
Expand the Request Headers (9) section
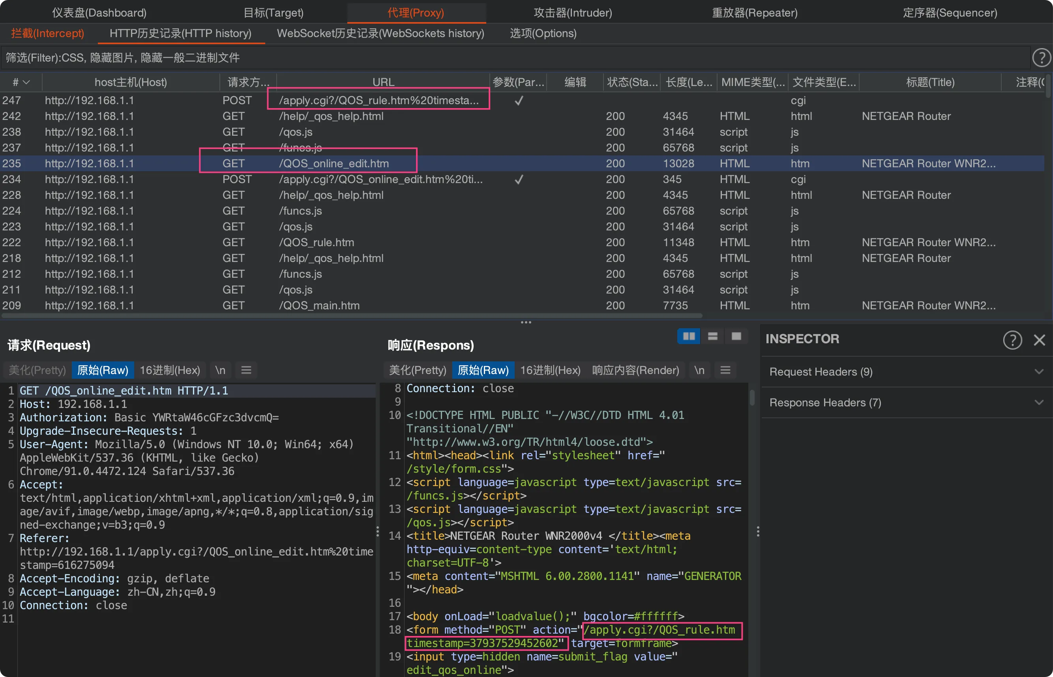click(906, 372)
